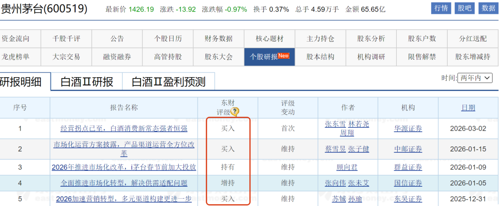Viewport: 500px width, 206px height.
Task: Select the 个股研报 menu tab
Action: 269,57
